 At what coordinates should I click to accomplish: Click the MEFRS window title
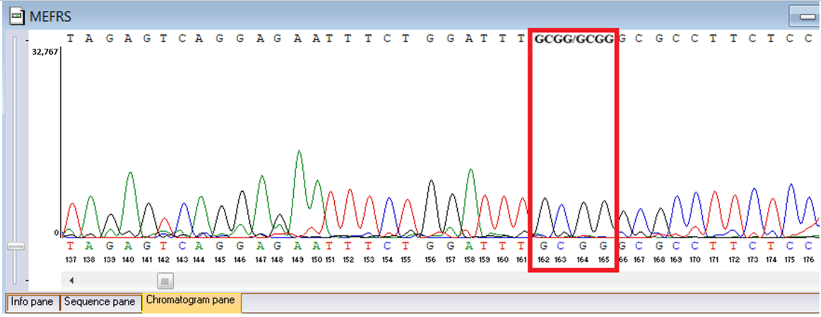click(50, 17)
